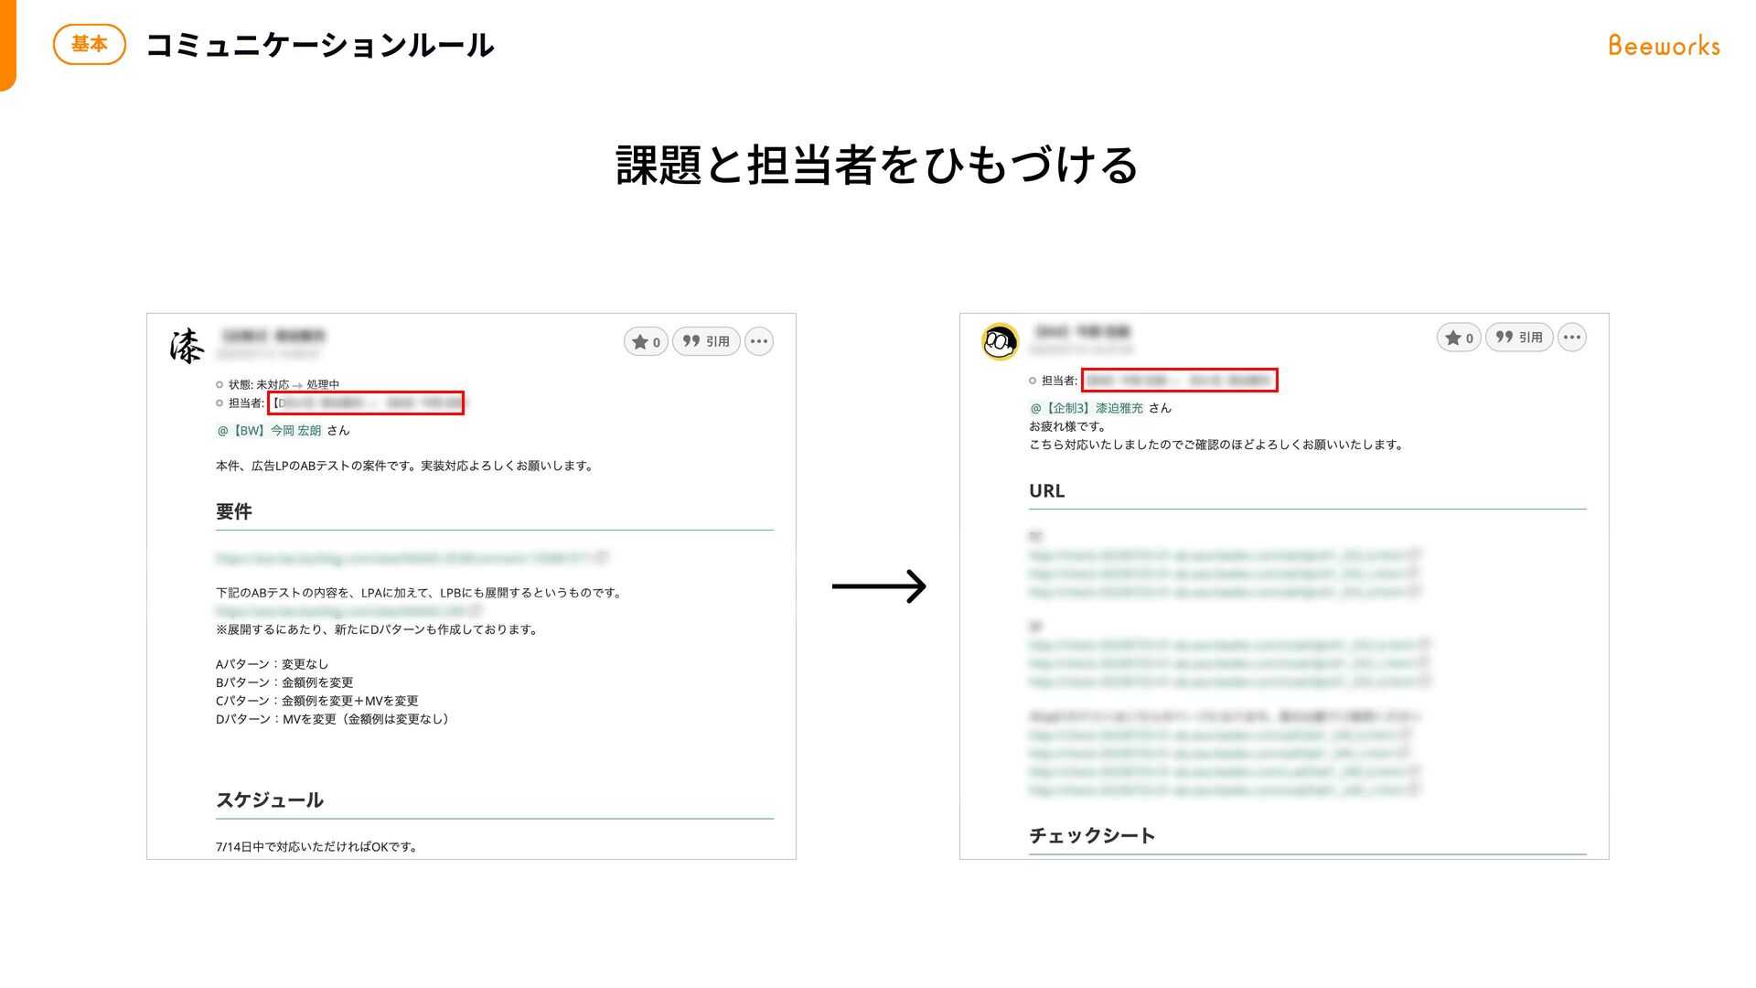Open the three-dot menu on left comment
Screen dimensions: 1756x988
[x=759, y=342]
